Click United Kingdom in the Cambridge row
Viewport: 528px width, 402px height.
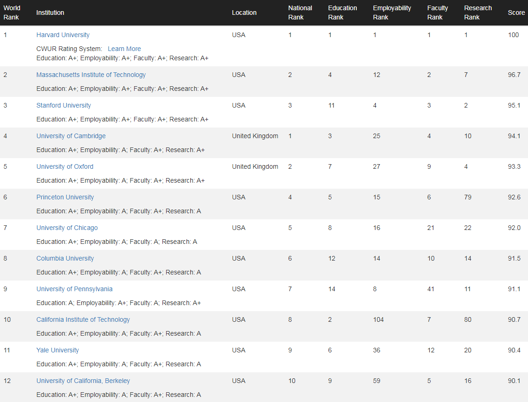[x=255, y=136]
